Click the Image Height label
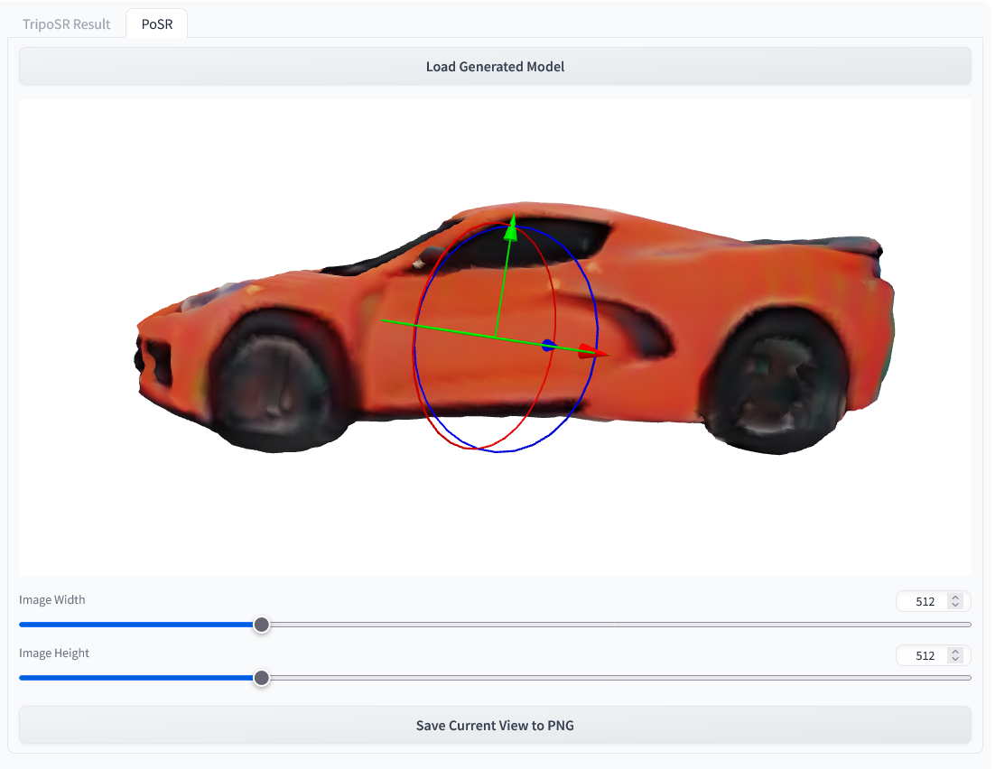 pos(54,653)
